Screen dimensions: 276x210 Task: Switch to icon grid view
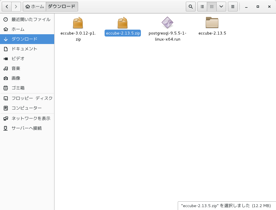[212, 7]
